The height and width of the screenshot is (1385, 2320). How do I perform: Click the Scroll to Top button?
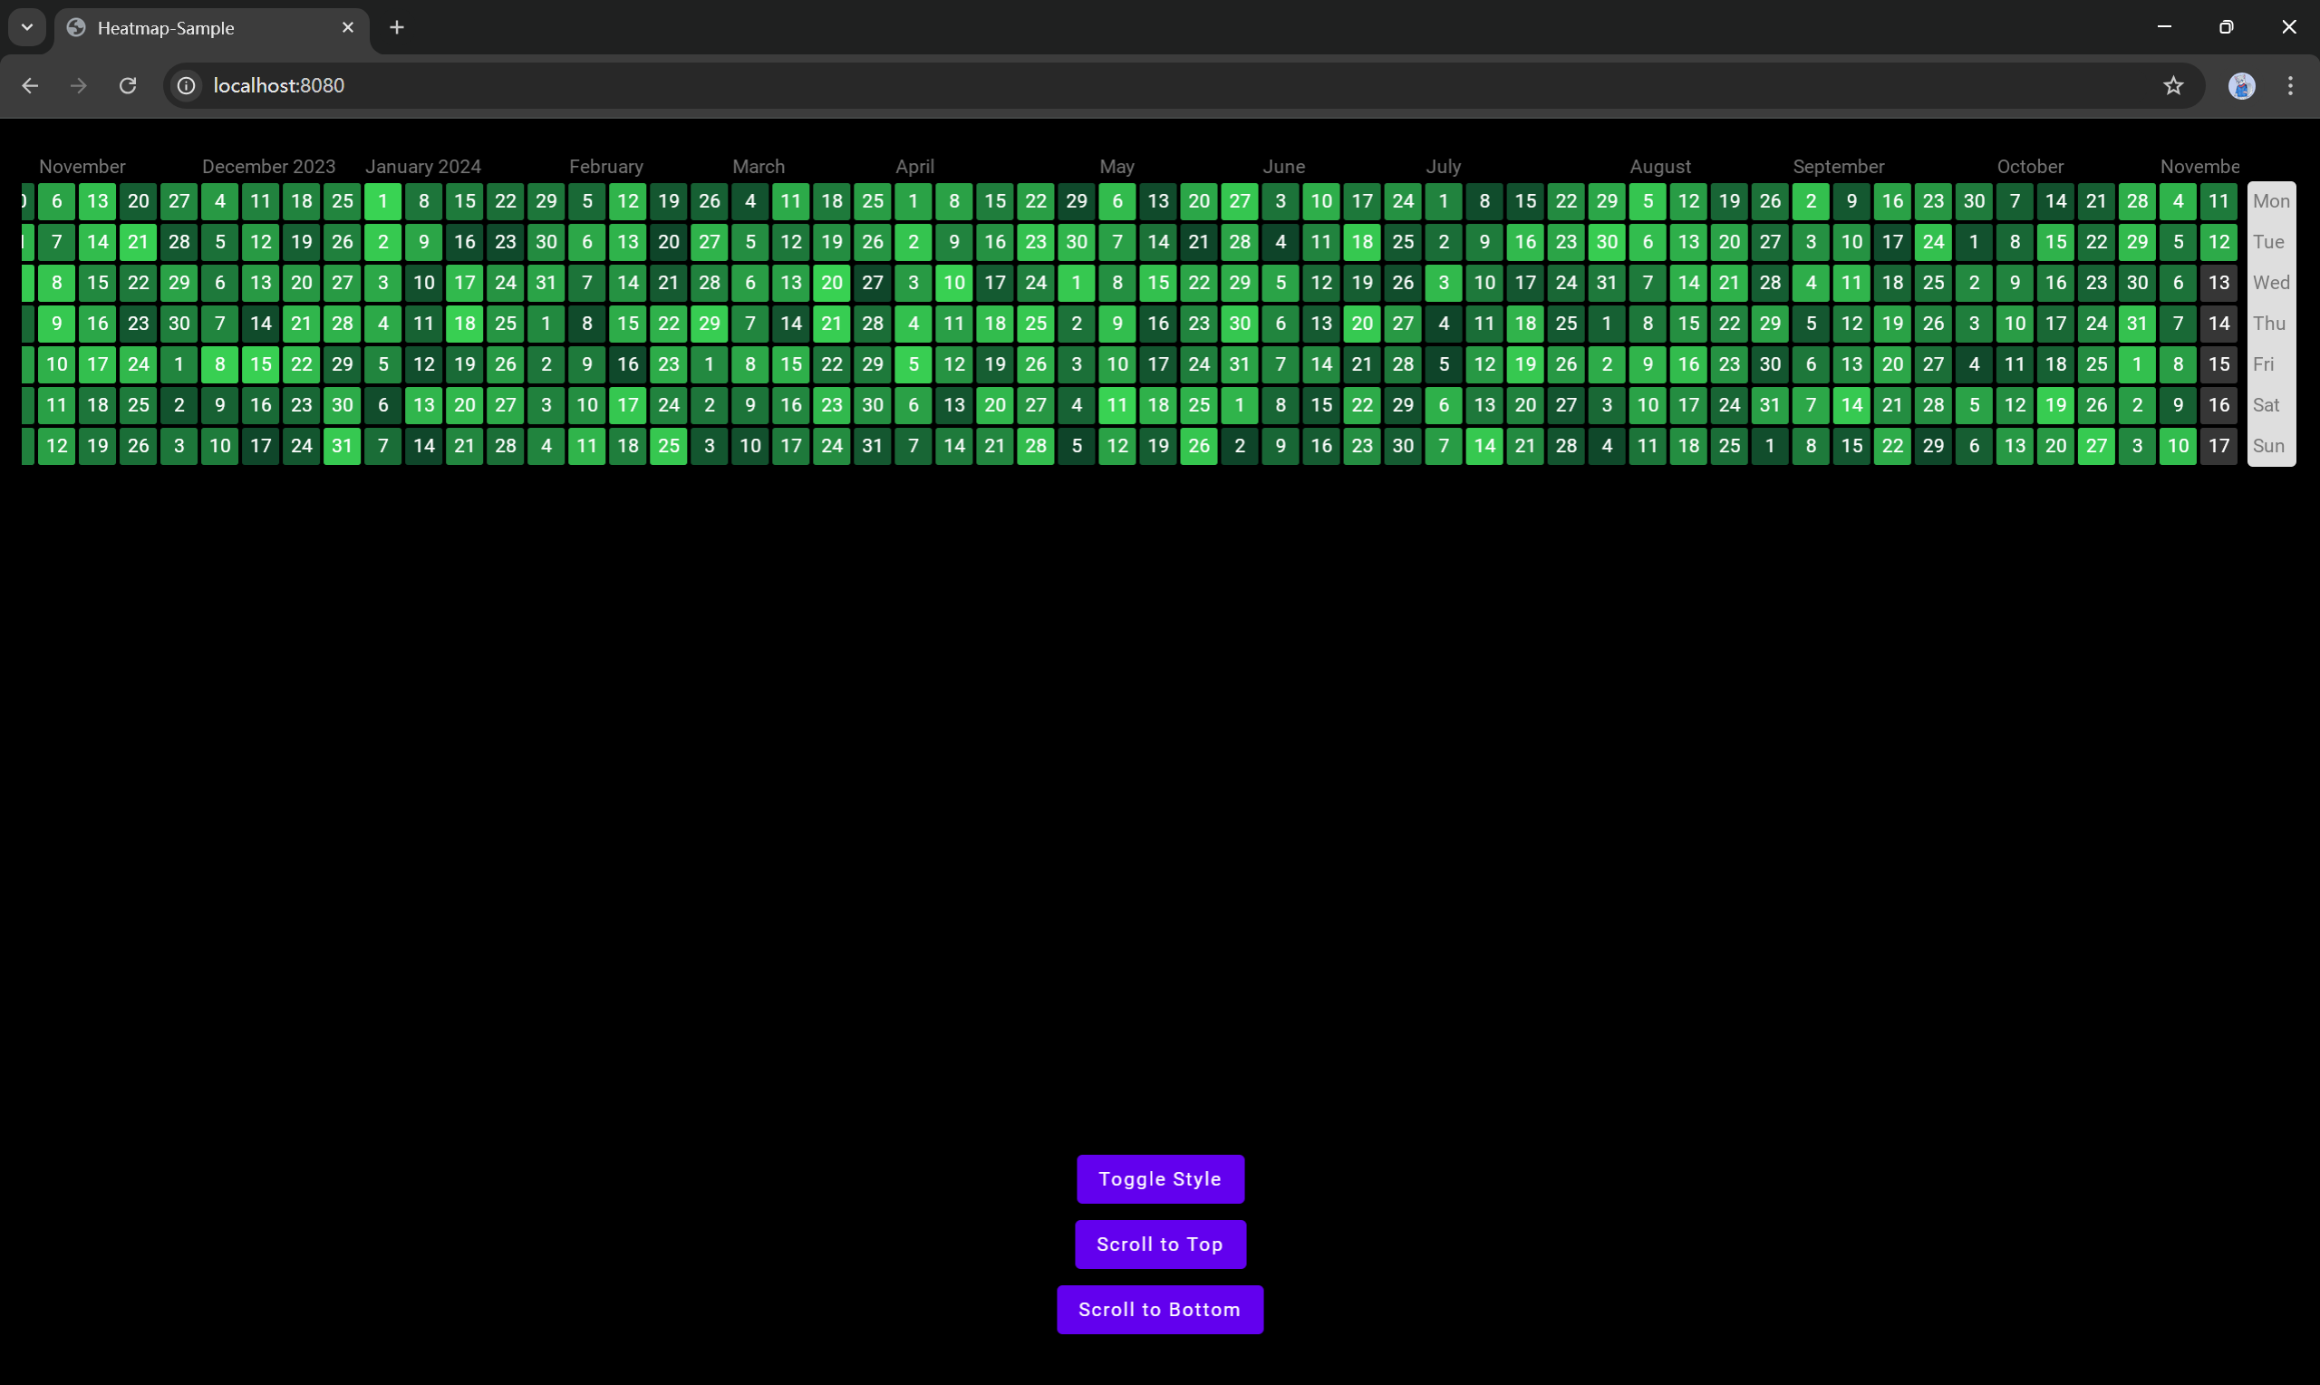(1159, 1245)
